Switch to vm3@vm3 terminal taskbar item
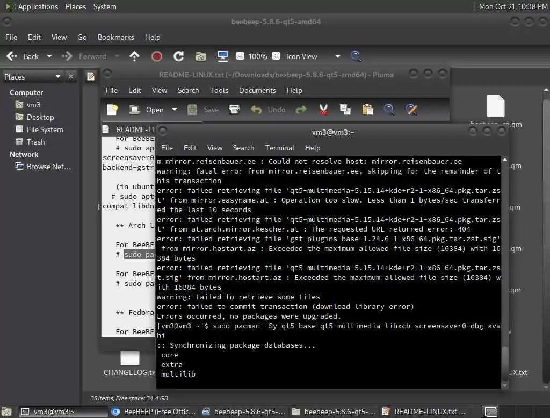This screenshot has width=550, height=418. click(63, 412)
